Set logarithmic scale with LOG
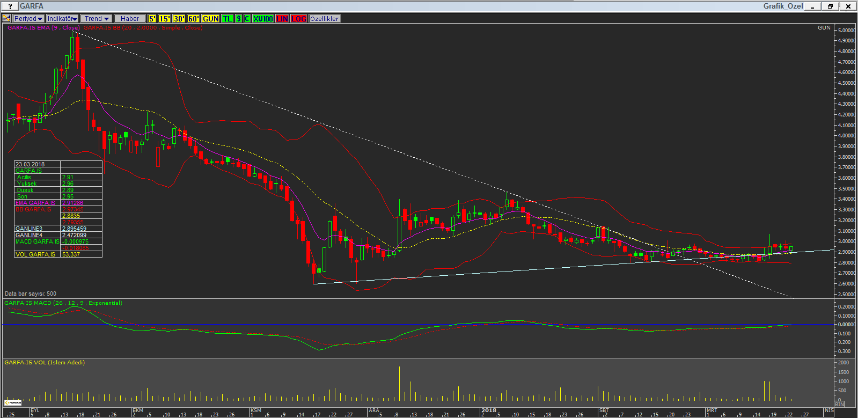Viewport: 858px width, 418px height. (x=299, y=19)
